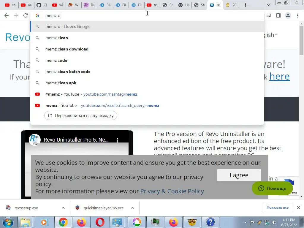Screen dimensions: 304x228
Task: Click the network tray icon
Action: point(267,222)
